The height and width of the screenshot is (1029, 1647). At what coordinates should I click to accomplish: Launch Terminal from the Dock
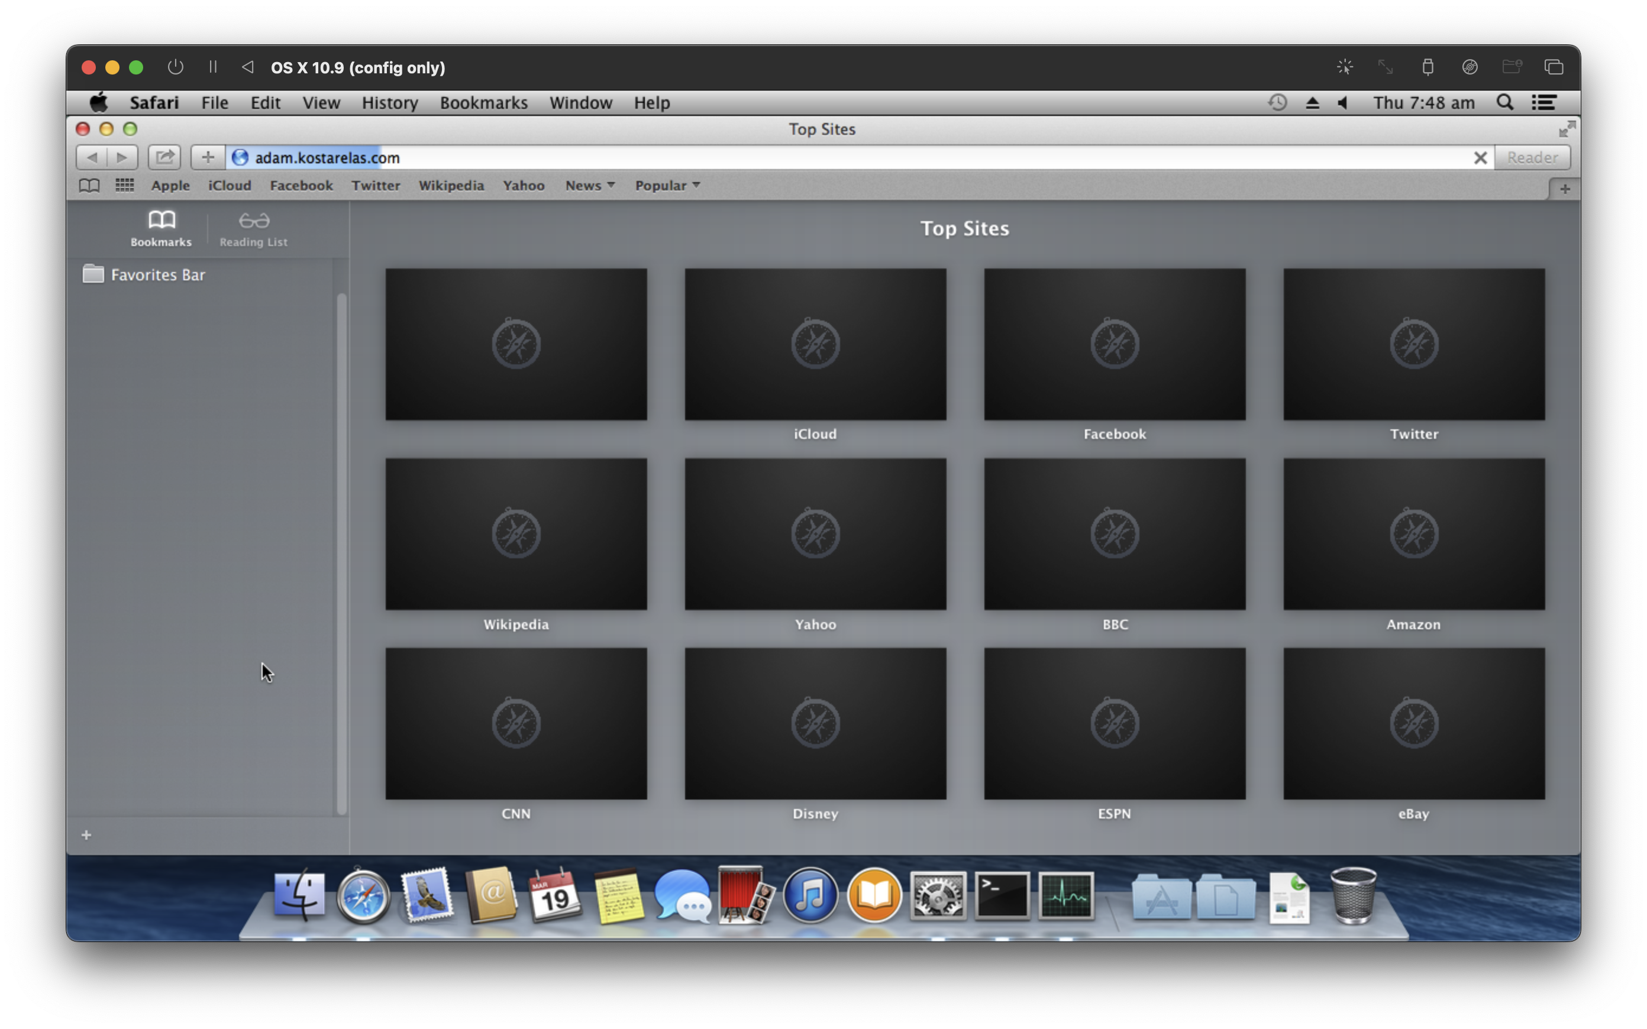(1003, 895)
